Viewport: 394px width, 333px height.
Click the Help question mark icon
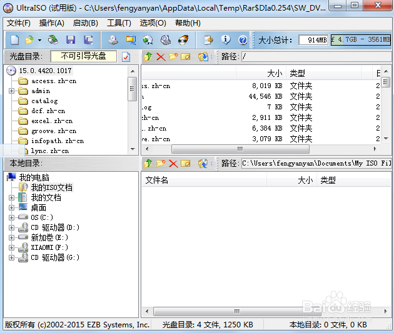243,40
